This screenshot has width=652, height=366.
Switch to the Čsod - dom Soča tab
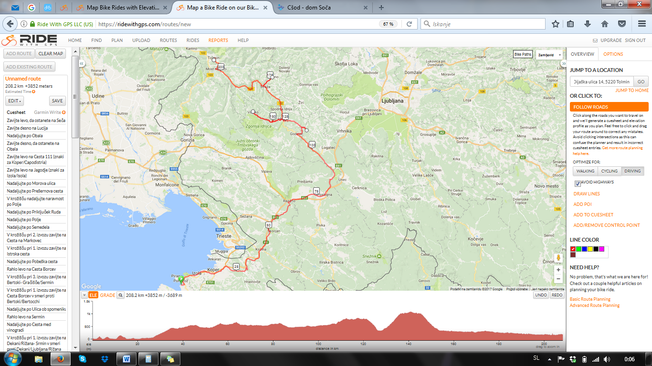pos(323,8)
